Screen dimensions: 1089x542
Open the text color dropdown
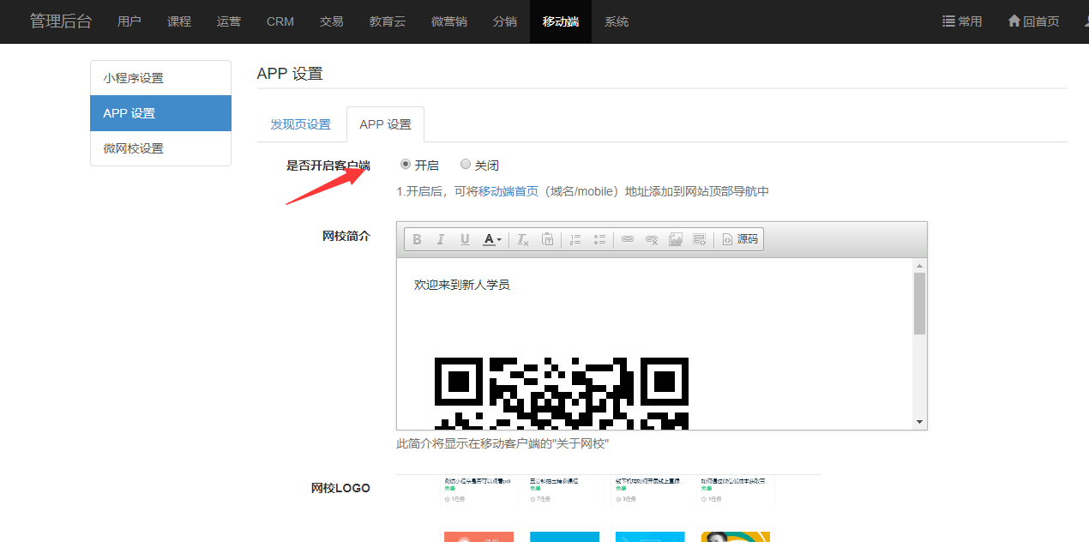click(491, 239)
